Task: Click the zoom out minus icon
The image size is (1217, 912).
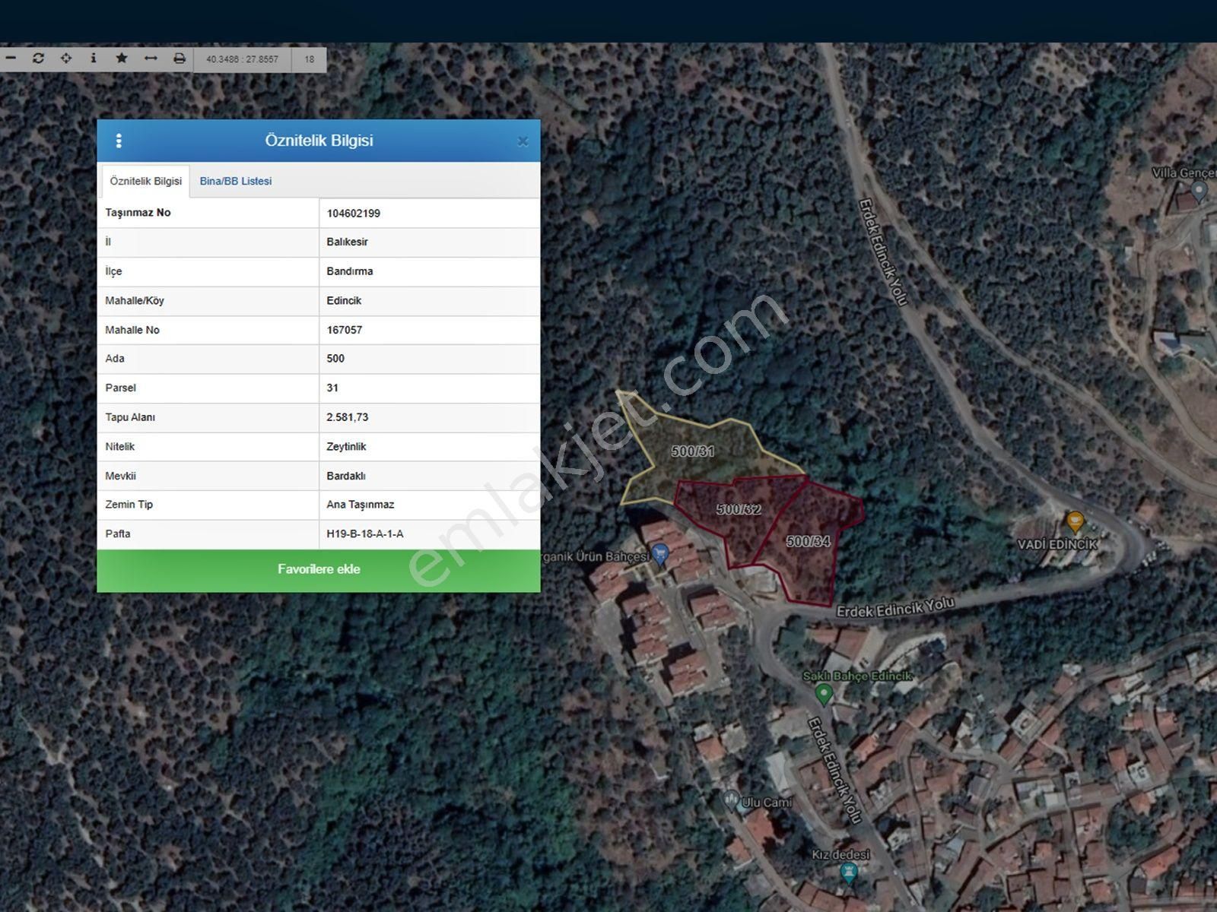Action: [x=11, y=59]
